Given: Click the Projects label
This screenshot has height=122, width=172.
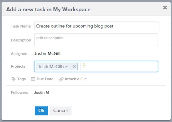Looking at the screenshot, I should 18,66.
